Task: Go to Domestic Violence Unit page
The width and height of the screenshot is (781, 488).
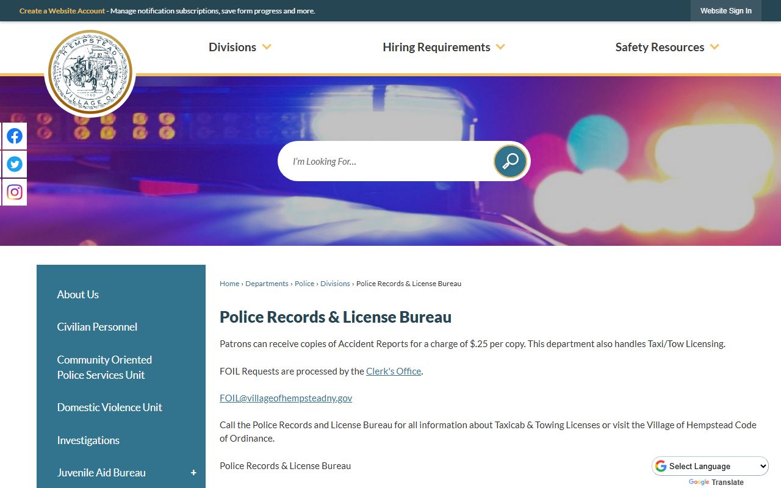Action: point(109,407)
